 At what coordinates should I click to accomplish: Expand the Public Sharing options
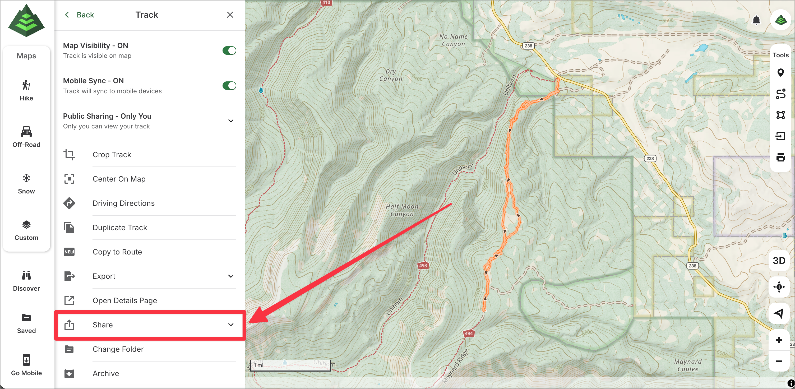(230, 121)
